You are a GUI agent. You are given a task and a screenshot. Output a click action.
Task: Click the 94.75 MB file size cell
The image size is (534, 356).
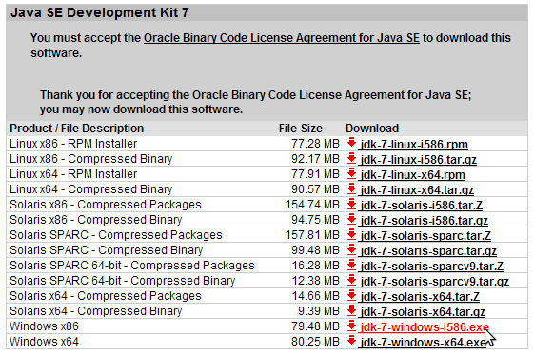click(x=315, y=219)
